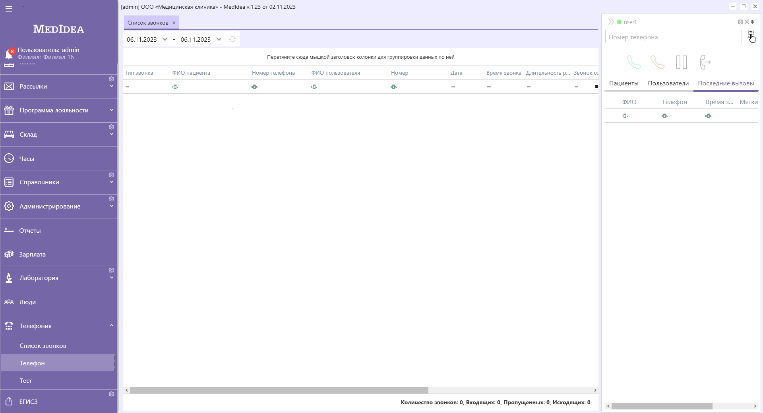Sort by Тип звонка column header
The image size is (763, 413).
click(x=139, y=73)
